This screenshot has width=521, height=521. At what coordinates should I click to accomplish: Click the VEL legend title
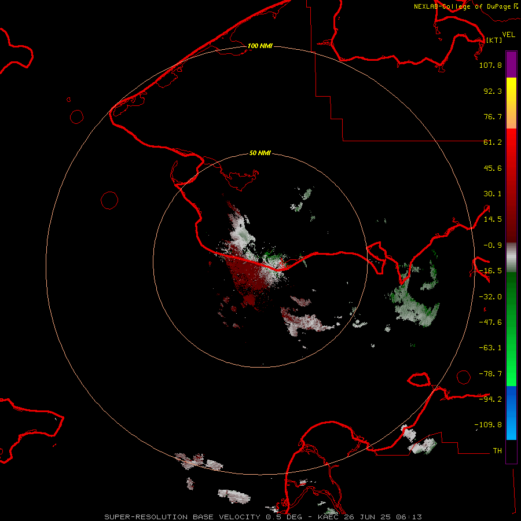509,35
